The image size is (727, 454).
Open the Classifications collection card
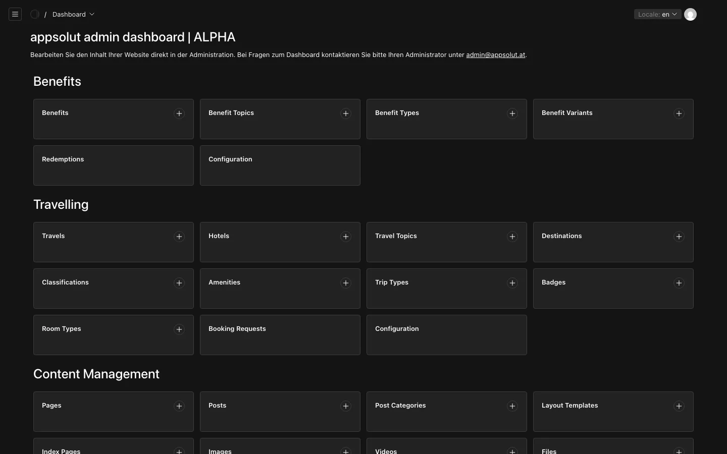pos(114,289)
